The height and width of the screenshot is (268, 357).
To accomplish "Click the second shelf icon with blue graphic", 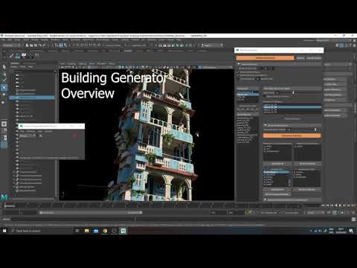I will pos(18,56).
